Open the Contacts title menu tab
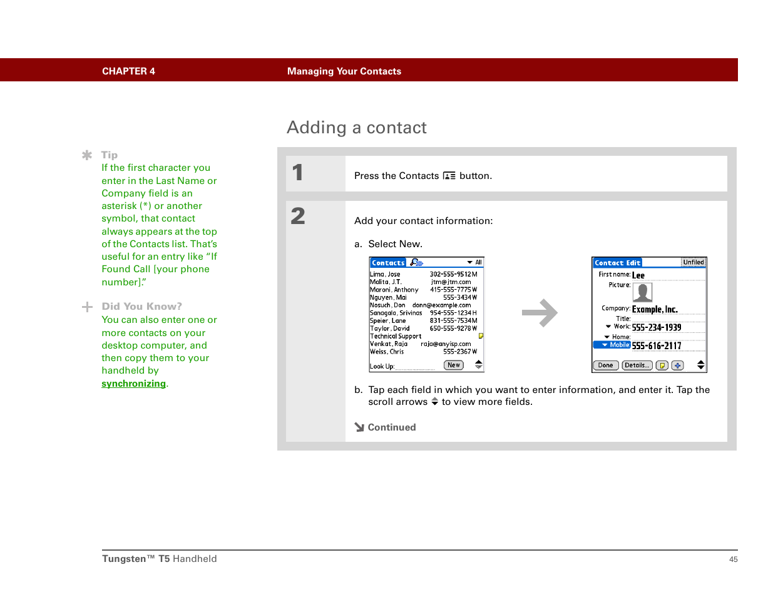773x597 pixels. tap(388, 263)
